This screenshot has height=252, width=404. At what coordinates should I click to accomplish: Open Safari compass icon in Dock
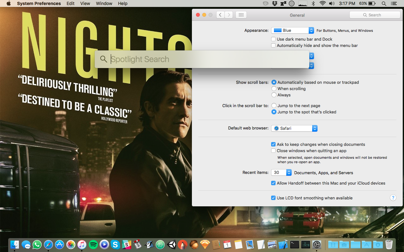coord(48,244)
